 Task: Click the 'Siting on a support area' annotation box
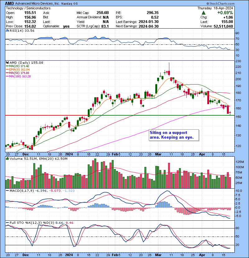(x=174, y=135)
